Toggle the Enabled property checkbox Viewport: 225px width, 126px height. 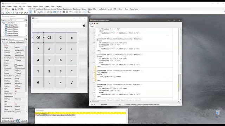[15, 86]
